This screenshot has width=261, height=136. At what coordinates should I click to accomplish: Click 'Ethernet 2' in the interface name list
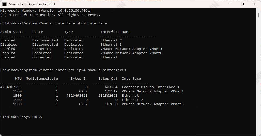(111, 40)
